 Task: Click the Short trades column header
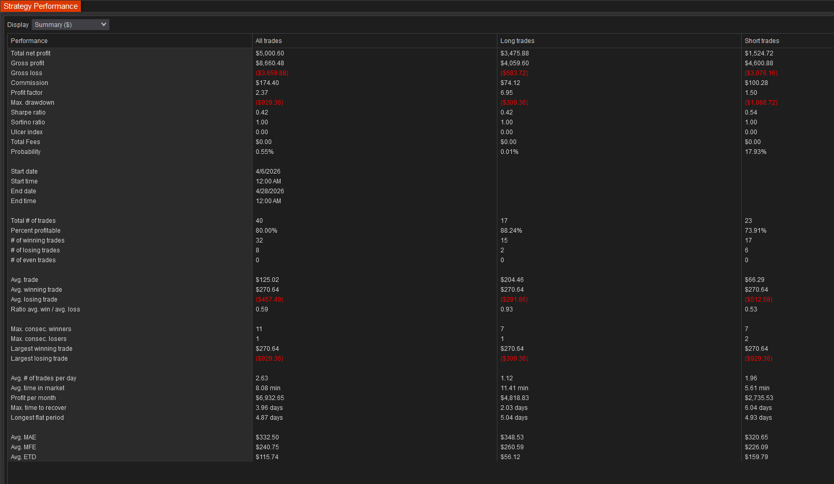pyautogui.click(x=762, y=40)
